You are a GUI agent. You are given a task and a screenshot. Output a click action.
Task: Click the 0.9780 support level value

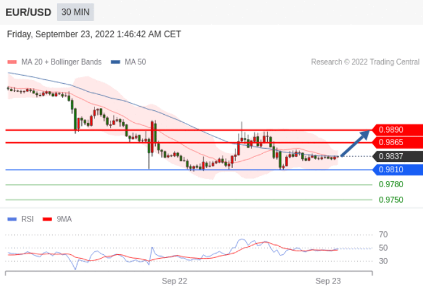(391, 184)
